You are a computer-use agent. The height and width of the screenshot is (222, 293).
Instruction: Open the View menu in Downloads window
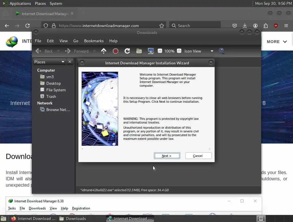[64, 41]
